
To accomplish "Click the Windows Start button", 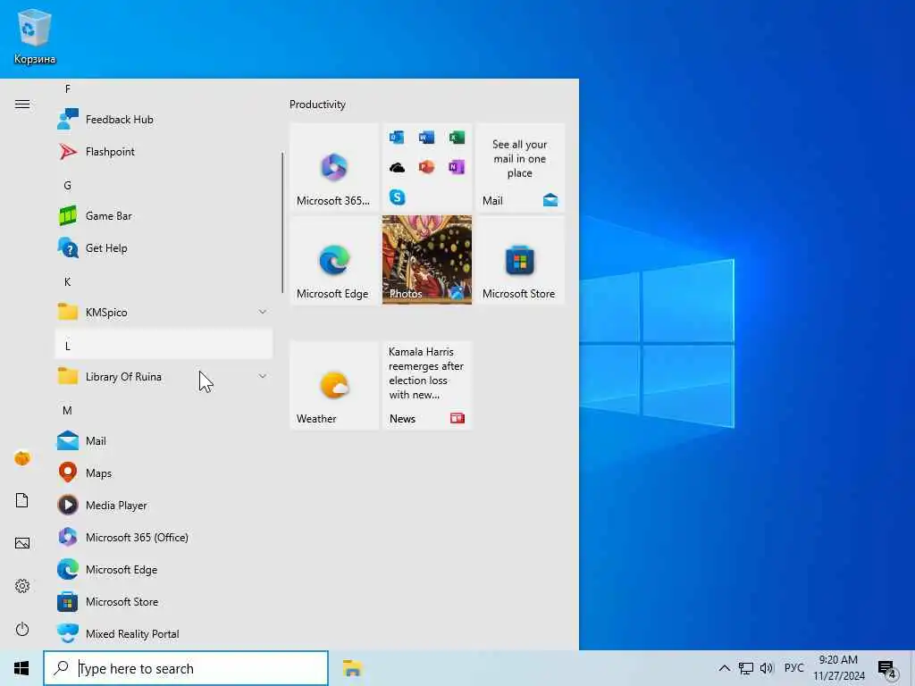I will tap(21, 668).
